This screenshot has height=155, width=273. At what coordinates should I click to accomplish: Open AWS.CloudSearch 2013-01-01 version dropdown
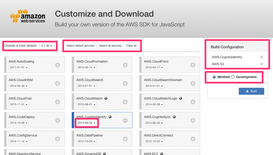pos(86,86)
